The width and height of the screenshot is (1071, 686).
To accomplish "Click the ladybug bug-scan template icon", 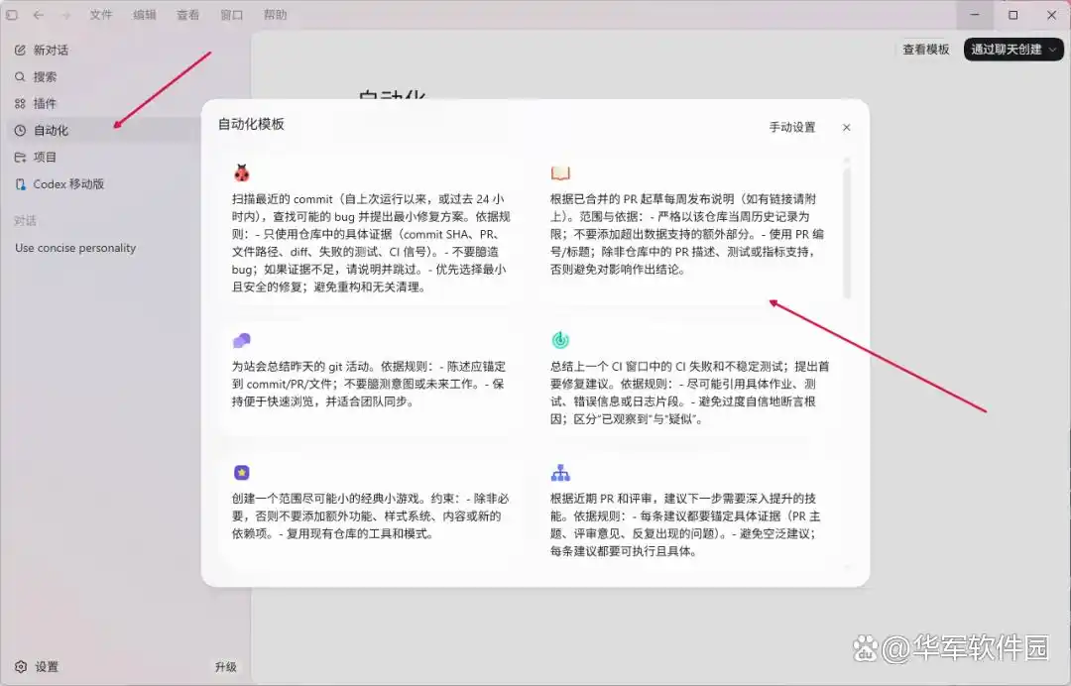I will (x=241, y=172).
